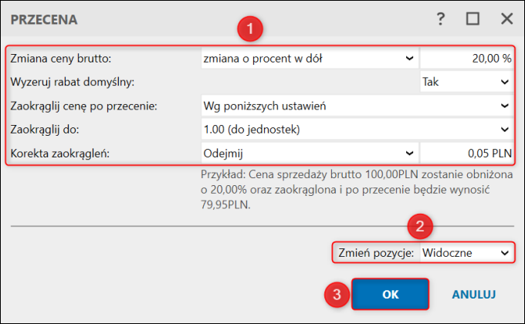Click red annotation marker number 1
This screenshot has width=525, height=324.
pyautogui.click(x=249, y=30)
